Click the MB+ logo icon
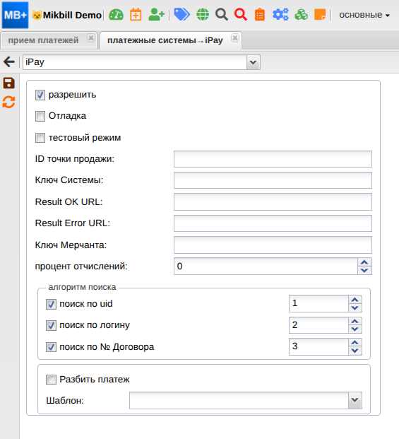Viewport: 399px width, 439px height. 15,15
